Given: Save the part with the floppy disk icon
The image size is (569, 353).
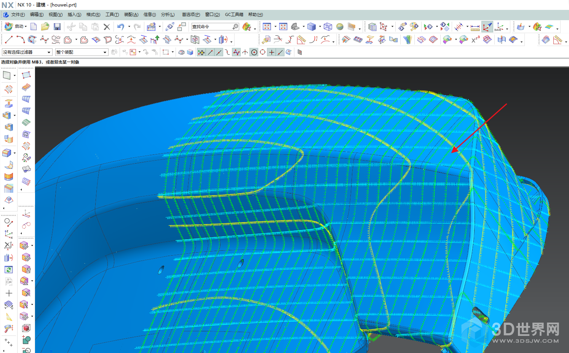Looking at the screenshot, I should click(57, 27).
